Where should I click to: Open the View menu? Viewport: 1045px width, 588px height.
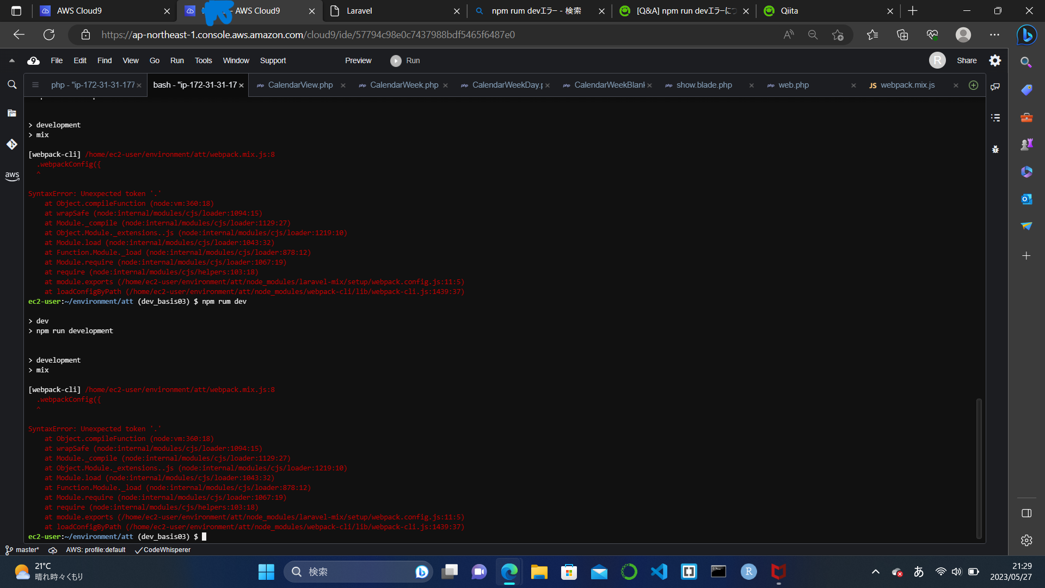point(131,60)
